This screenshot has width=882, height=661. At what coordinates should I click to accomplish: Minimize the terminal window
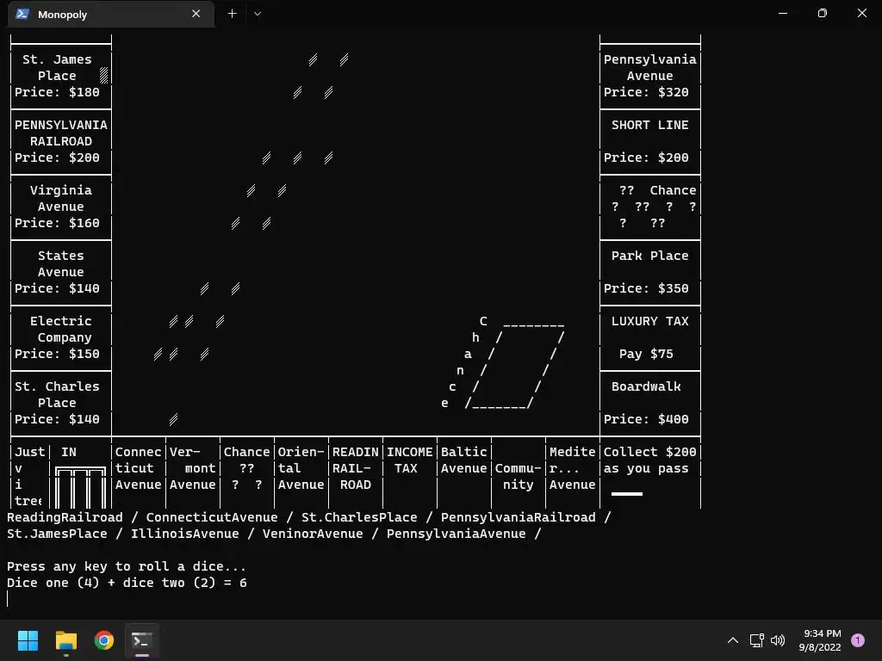pyautogui.click(x=782, y=13)
